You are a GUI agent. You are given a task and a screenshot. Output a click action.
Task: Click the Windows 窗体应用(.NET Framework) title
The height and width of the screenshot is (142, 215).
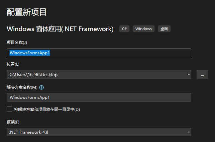click(x=60, y=29)
